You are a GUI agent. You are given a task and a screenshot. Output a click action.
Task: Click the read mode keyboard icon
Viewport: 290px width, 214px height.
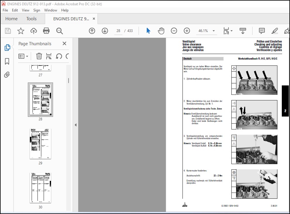(x=243, y=31)
